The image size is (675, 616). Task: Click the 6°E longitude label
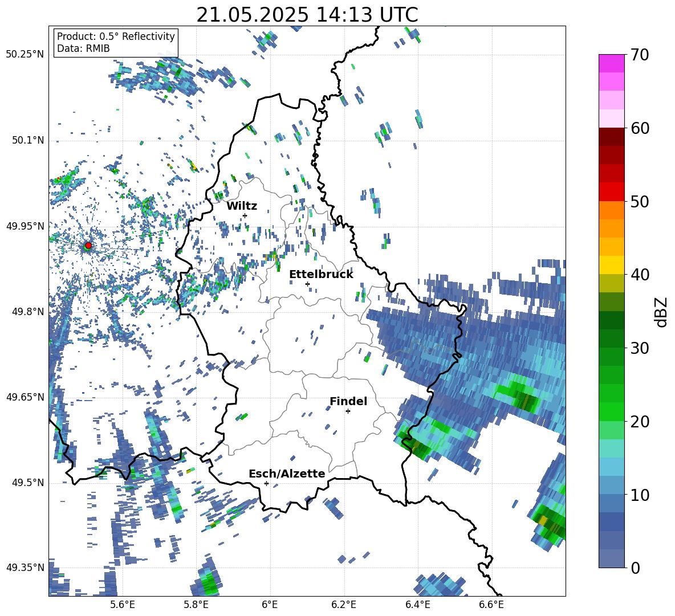[x=270, y=605]
